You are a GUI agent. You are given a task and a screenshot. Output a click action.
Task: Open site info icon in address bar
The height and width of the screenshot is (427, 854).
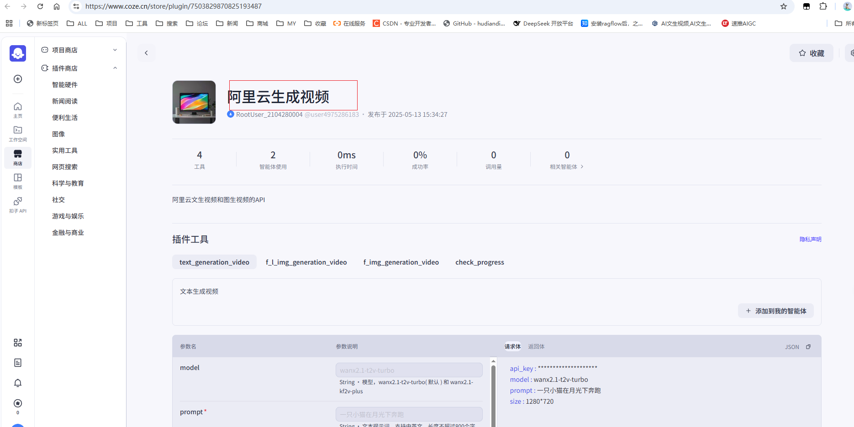coord(76,6)
